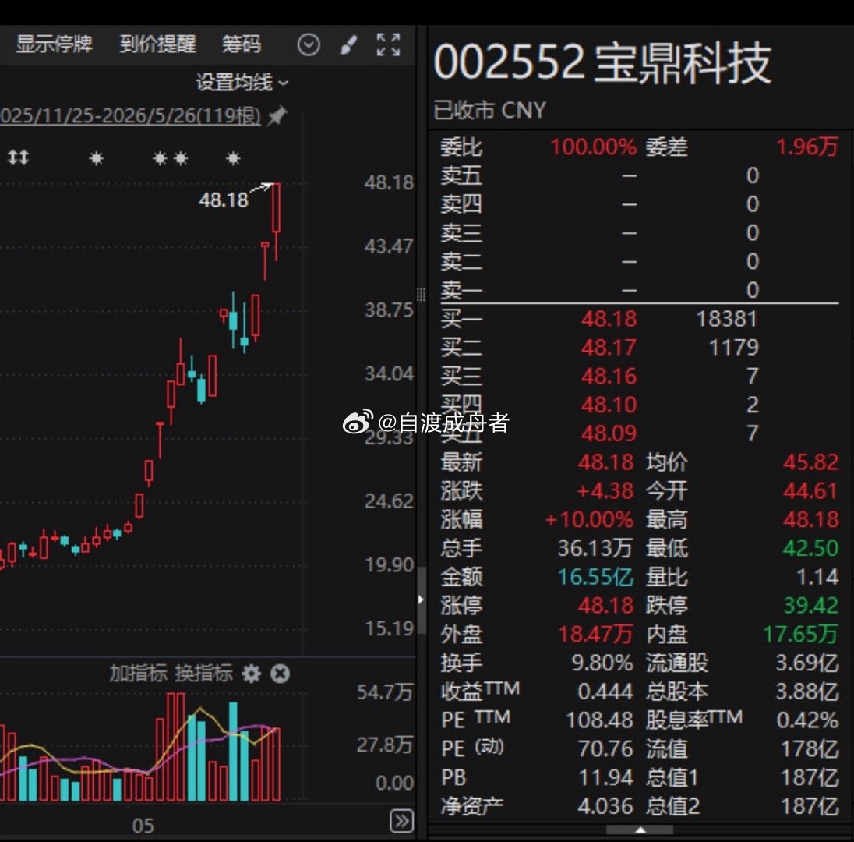
Task: Click the 最低 value 42.50
Action: (811, 548)
